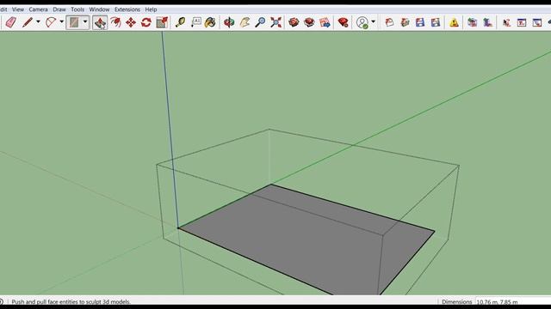Click the "Dimensions" label in status bar

457,301
